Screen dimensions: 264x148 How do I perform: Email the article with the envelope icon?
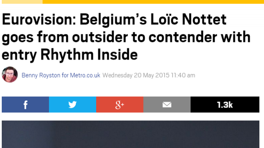[x=167, y=105]
